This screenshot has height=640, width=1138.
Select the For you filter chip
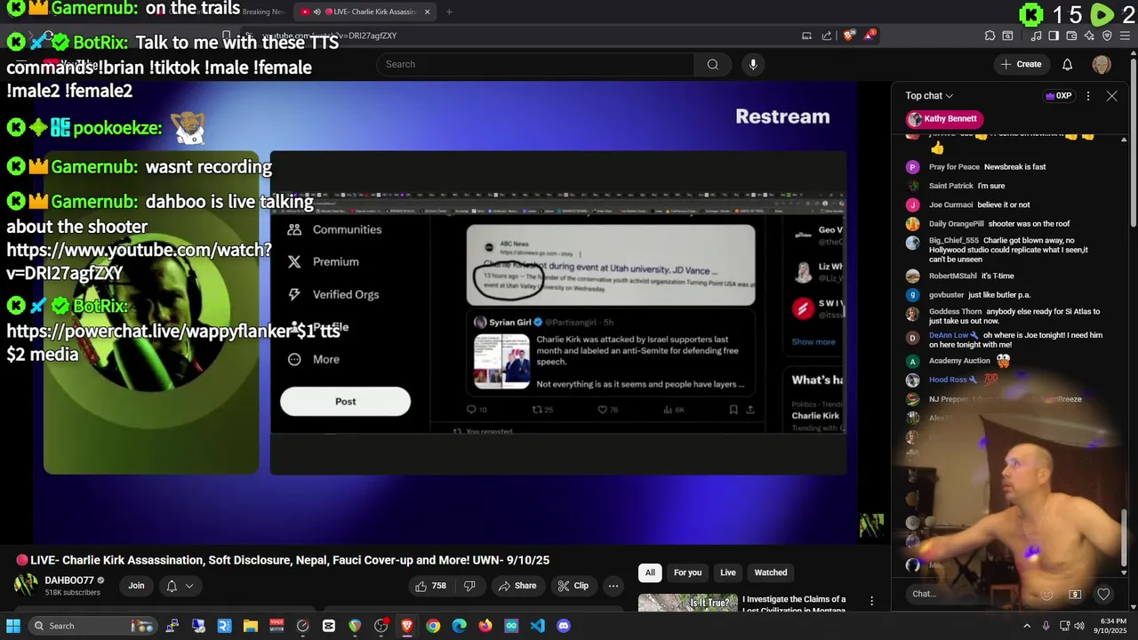click(687, 572)
